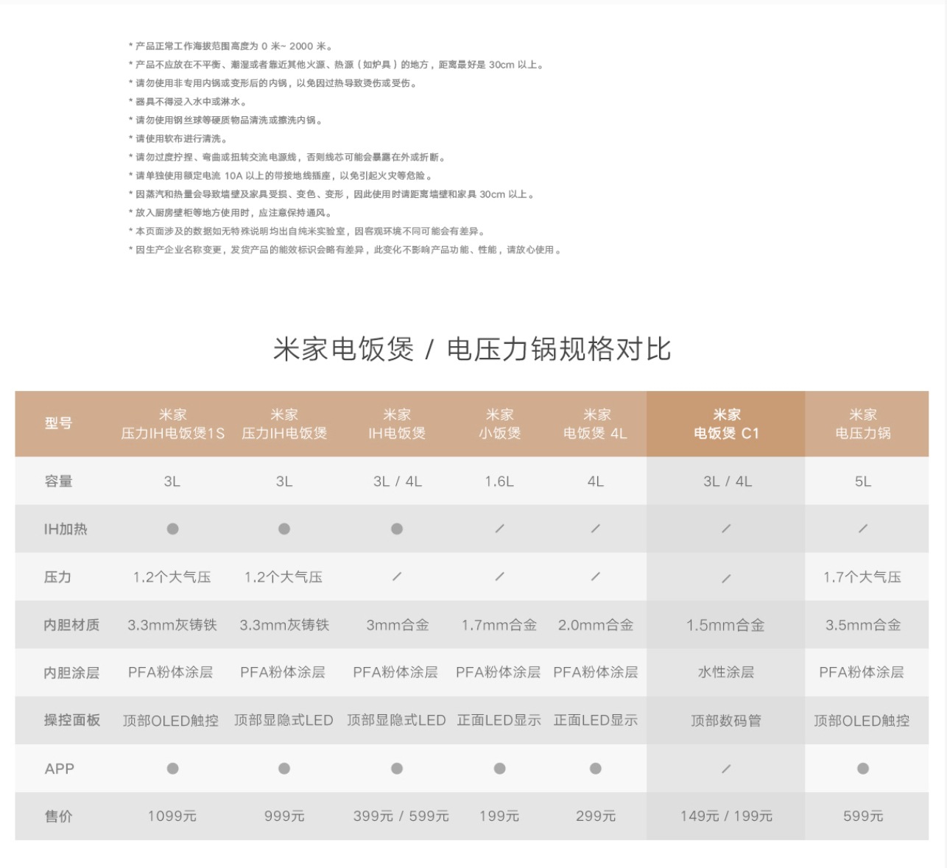Viewport: 947px width, 868px height.
Task: Click the APP row label
Action: (x=60, y=769)
